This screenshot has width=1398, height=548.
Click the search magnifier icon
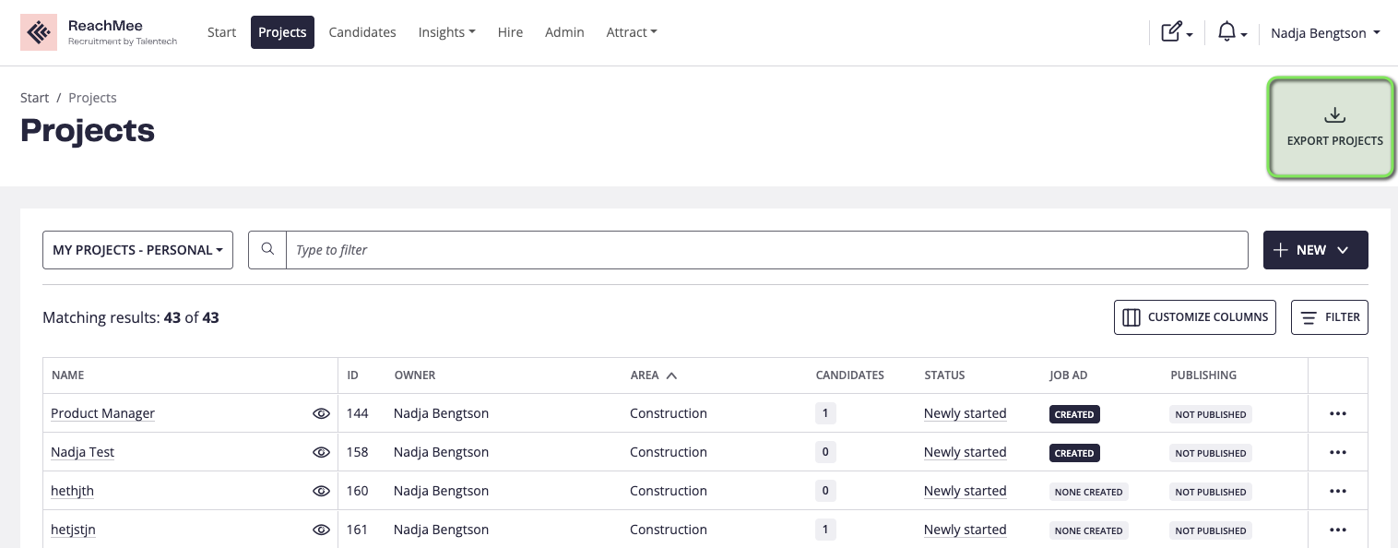(x=267, y=250)
